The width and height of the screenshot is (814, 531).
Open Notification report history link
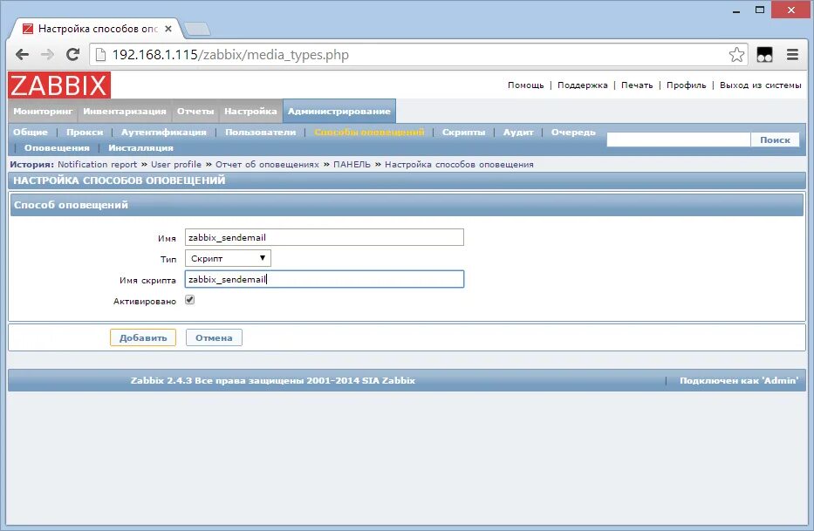click(97, 165)
